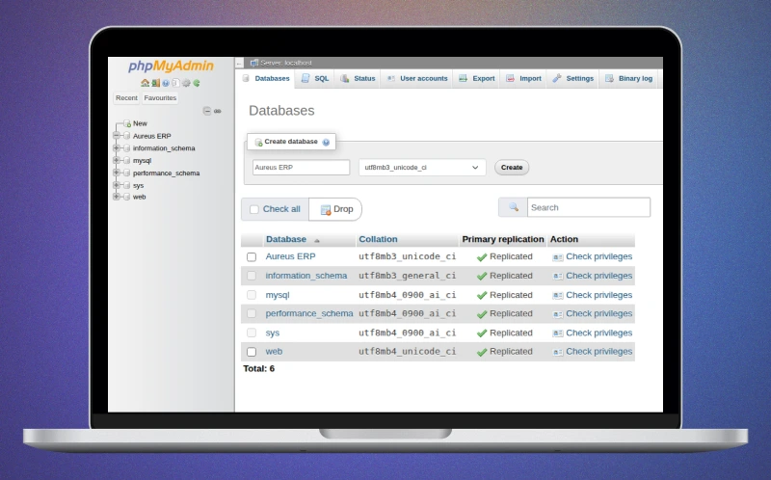Click the Create button
Viewport: 771px width, 480px height.
point(512,167)
